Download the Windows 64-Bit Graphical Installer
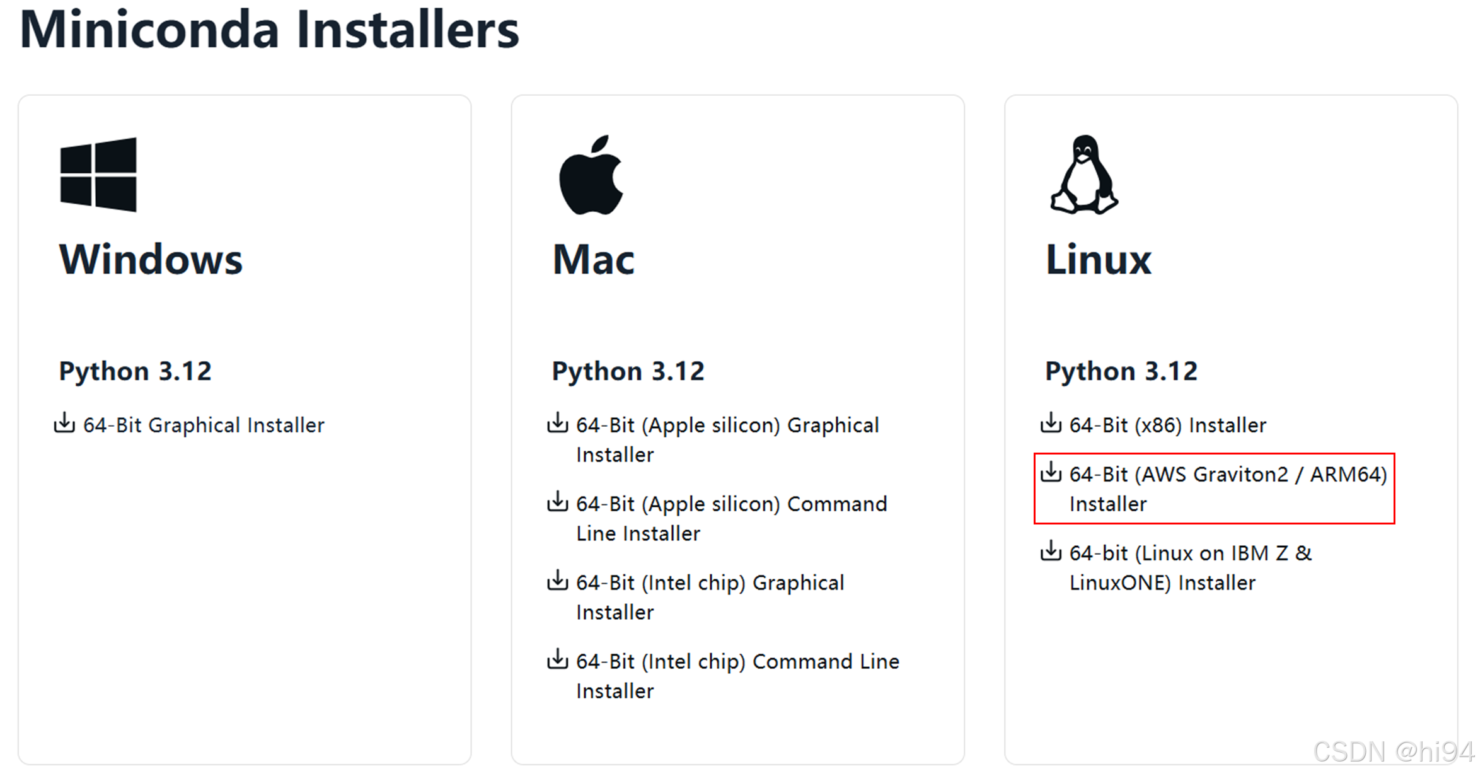 pyautogui.click(x=204, y=426)
